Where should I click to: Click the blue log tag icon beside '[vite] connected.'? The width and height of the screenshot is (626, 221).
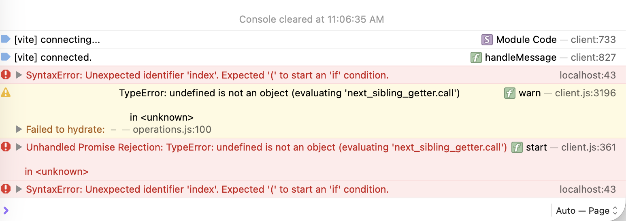tap(5, 57)
